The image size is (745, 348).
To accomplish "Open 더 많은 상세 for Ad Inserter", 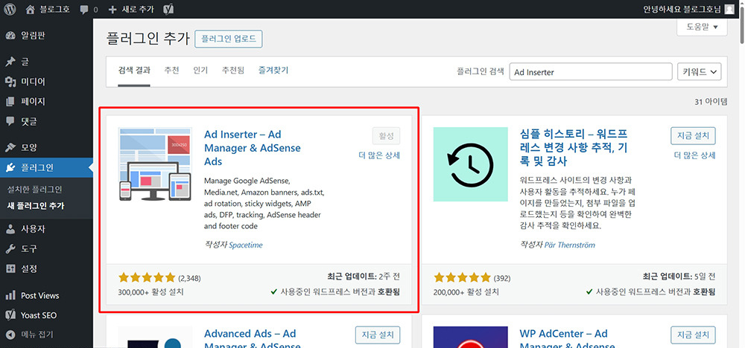I will [x=379, y=155].
